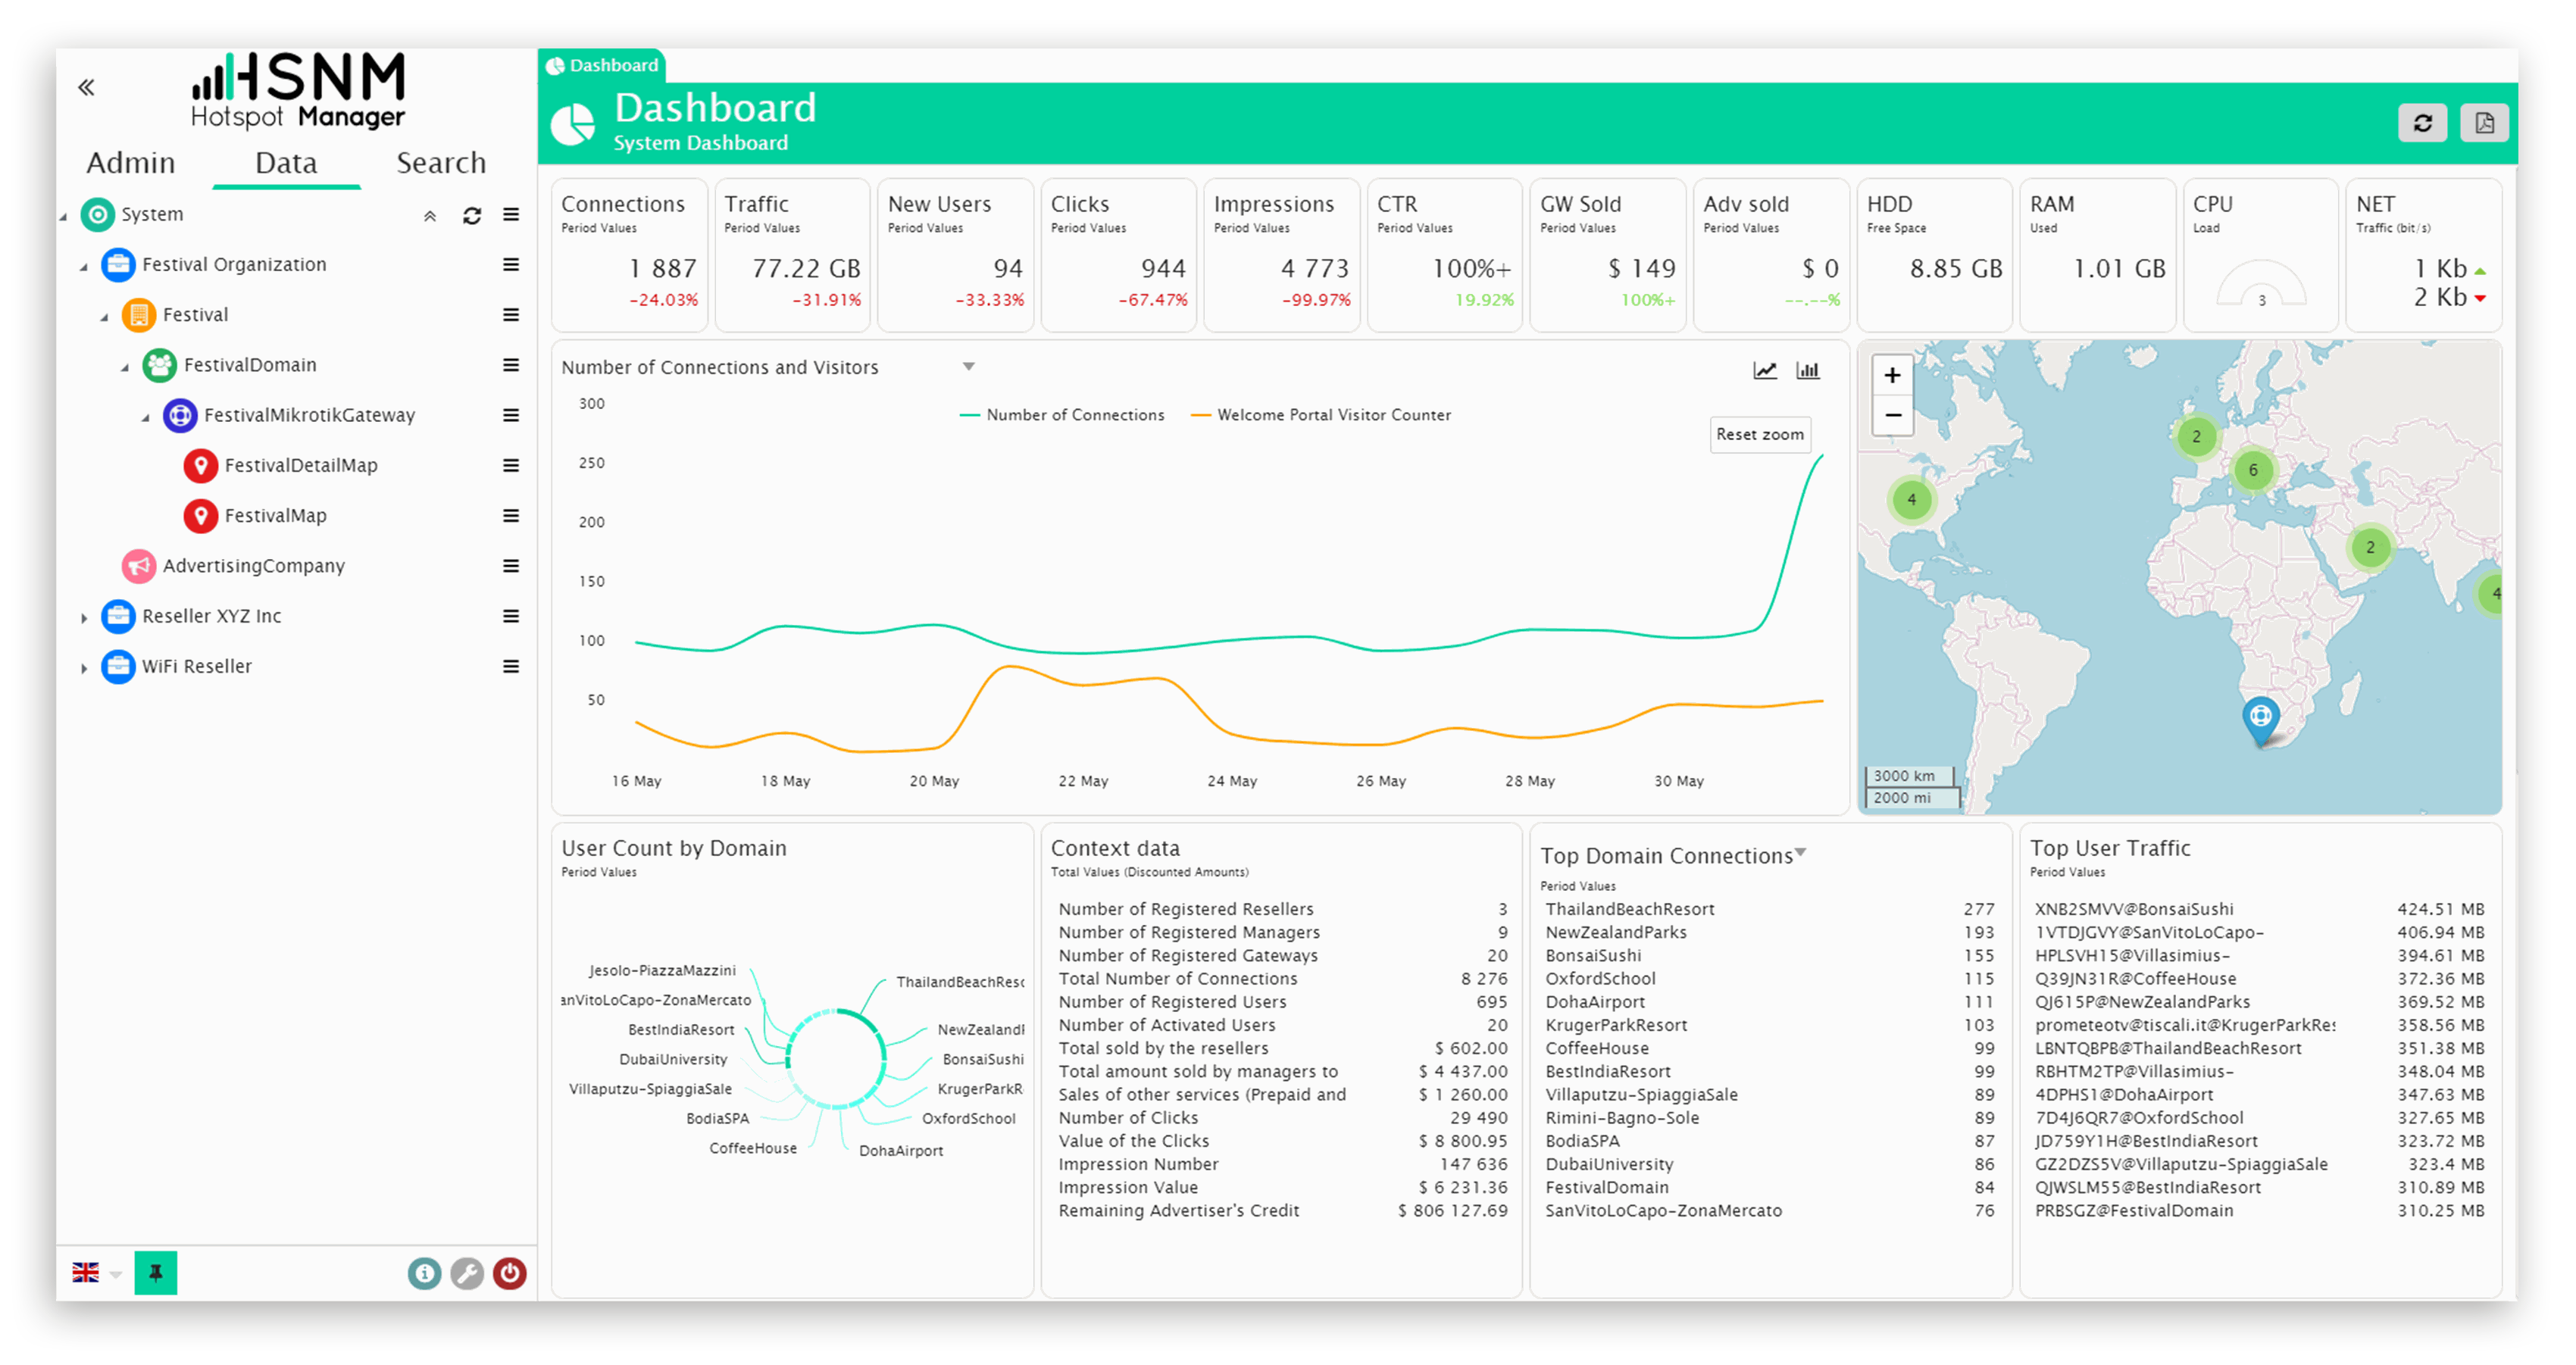This screenshot has width=2576, height=1365.
Task: Toggle Welcome Portal Visitor Counter legend series
Action: [1333, 415]
